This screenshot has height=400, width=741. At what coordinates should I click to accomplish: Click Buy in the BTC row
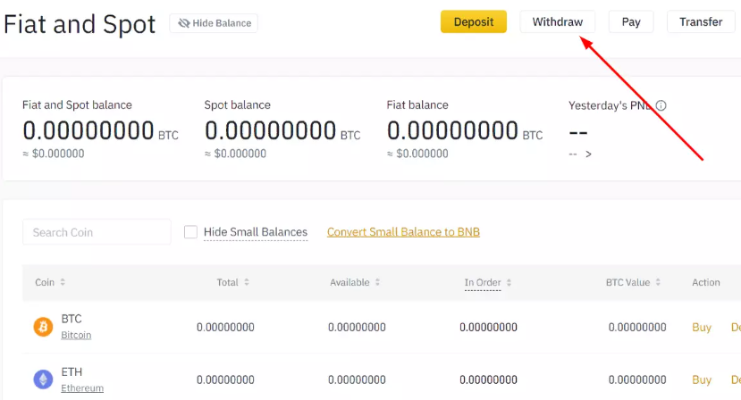702,328
